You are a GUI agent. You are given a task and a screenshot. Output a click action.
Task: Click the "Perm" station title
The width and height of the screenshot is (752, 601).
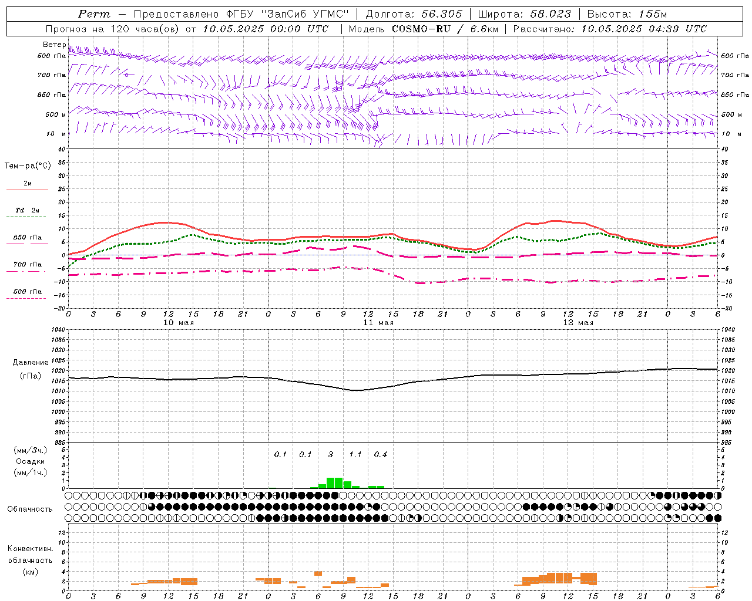(x=93, y=14)
